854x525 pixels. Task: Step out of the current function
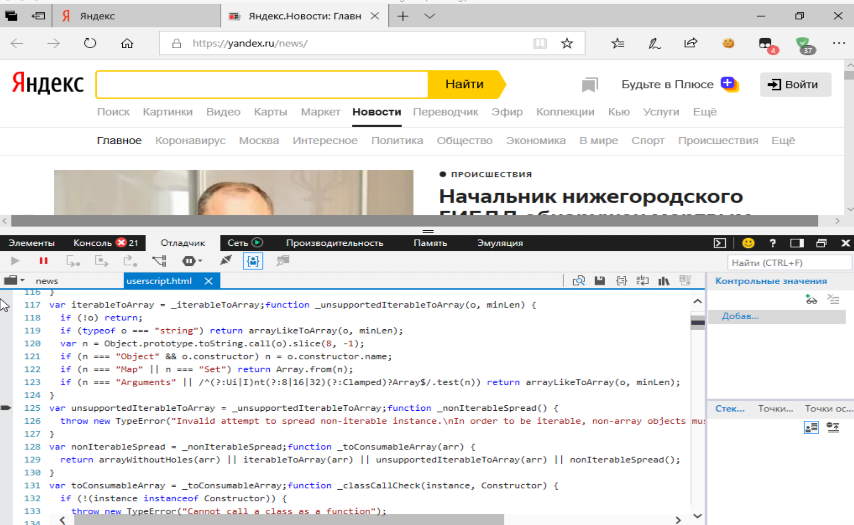click(x=130, y=261)
